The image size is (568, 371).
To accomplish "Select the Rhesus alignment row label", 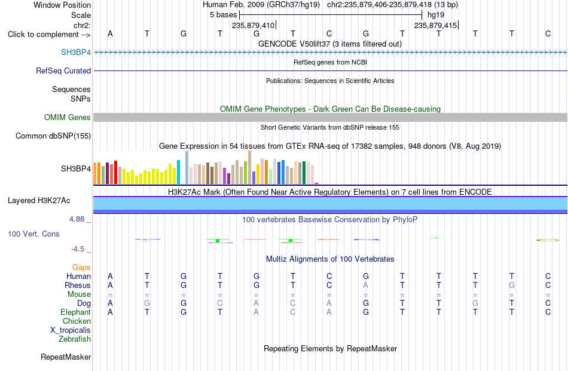I will [78, 285].
